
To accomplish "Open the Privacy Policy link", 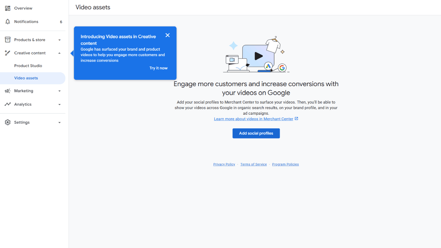I will (224, 164).
